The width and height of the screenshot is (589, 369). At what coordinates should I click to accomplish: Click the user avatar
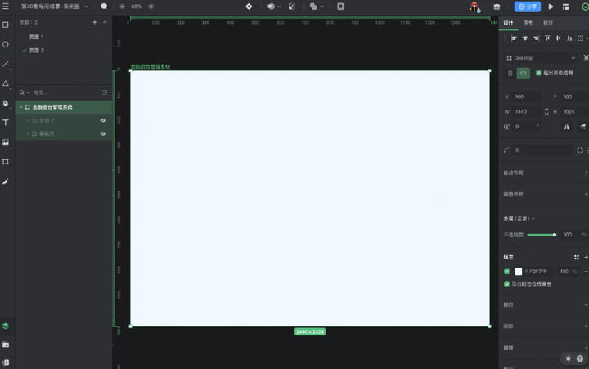[x=474, y=7]
